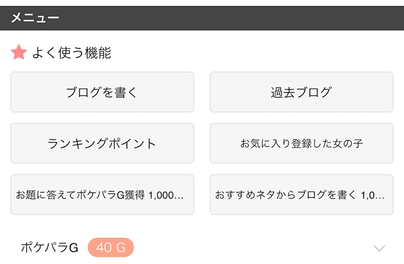Select ランキングポイント

point(102,144)
